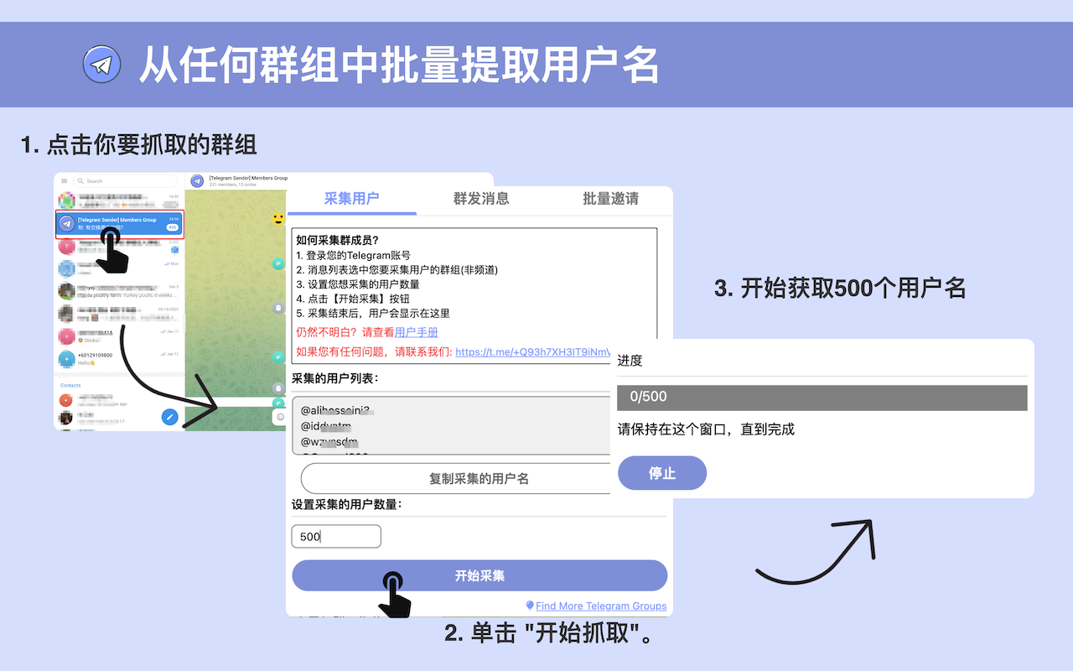Click the 如何采集群成员? heading

pos(337,241)
